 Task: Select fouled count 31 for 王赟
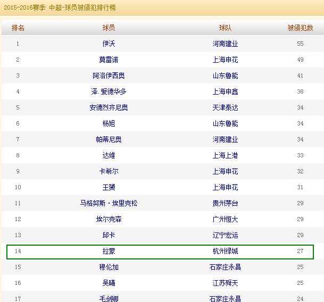[300, 187]
